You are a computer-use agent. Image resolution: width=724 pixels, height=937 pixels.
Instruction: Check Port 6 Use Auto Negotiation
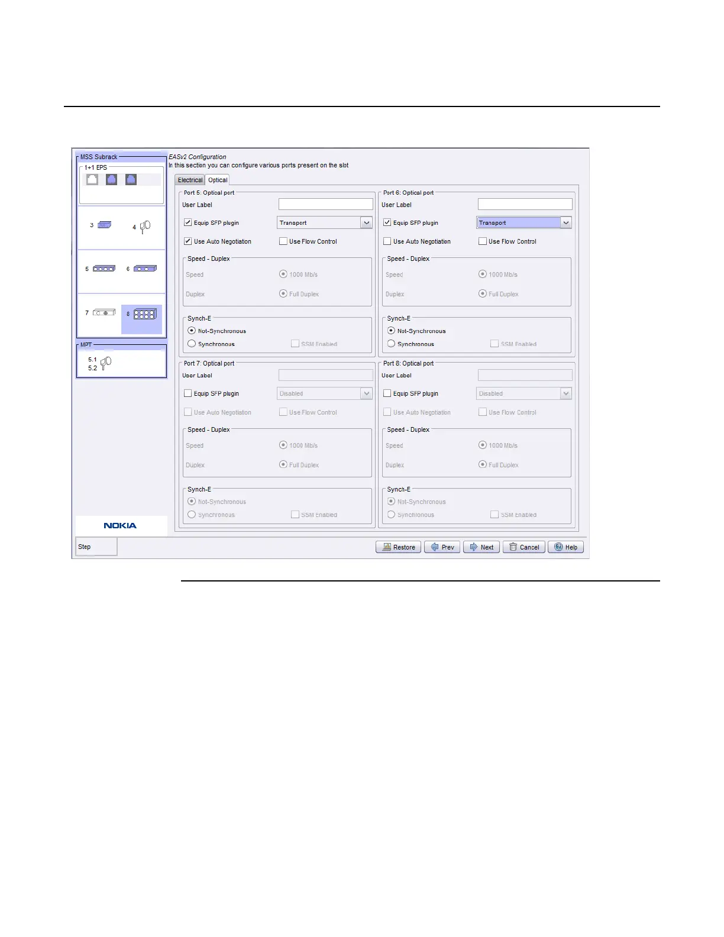click(x=387, y=241)
